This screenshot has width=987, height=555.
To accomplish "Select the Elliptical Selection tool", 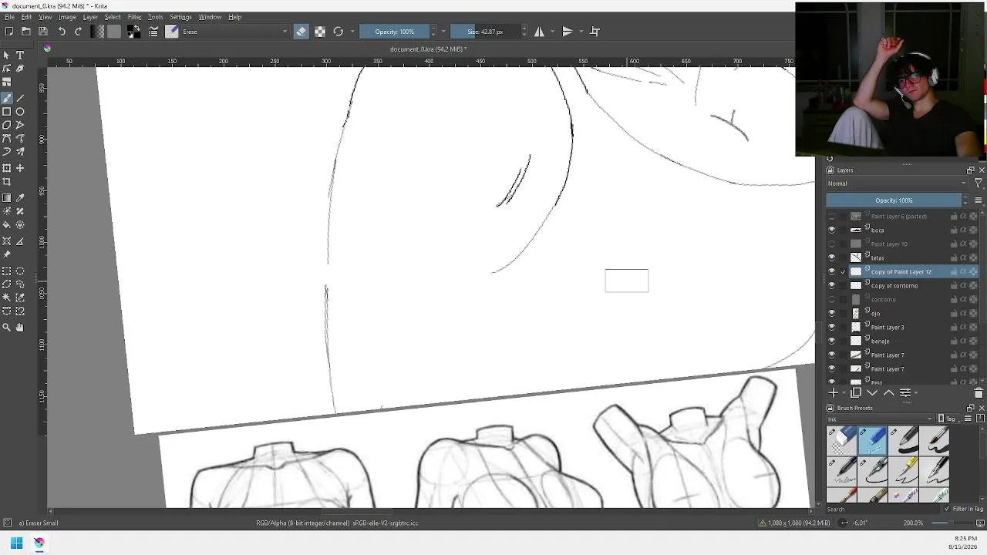I will (20, 271).
